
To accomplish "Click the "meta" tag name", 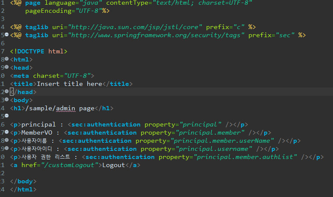I will point(21,76).
